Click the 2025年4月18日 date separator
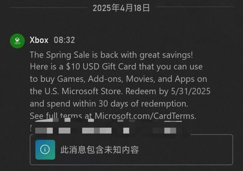The width and height of the screenshot is (243, 171). click(121, 8)
